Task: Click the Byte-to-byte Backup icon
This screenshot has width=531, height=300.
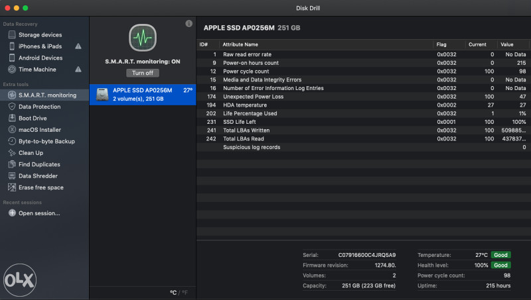Action: [x=12, y=141]
